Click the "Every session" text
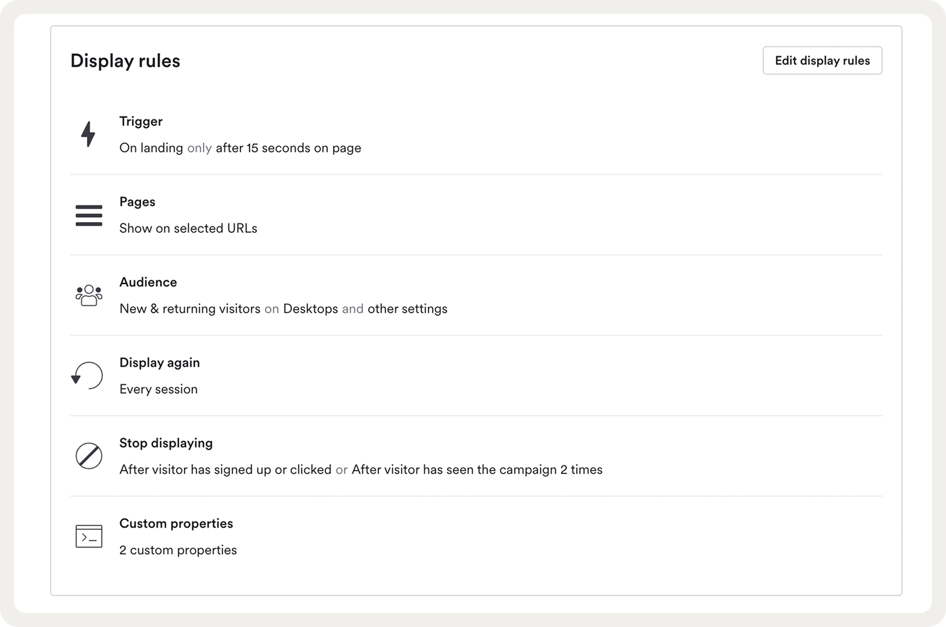Image resolution: width=946 pixels, height=627 pixels. pos(159,390)
